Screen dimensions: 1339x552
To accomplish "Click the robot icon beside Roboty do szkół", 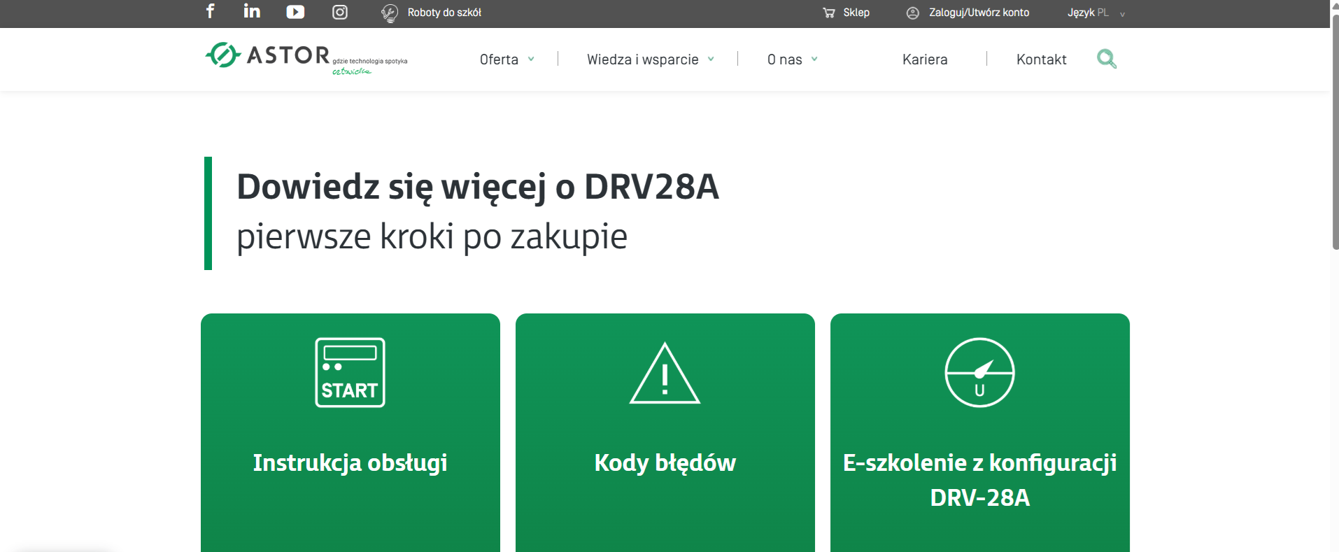I will point(390,13).
